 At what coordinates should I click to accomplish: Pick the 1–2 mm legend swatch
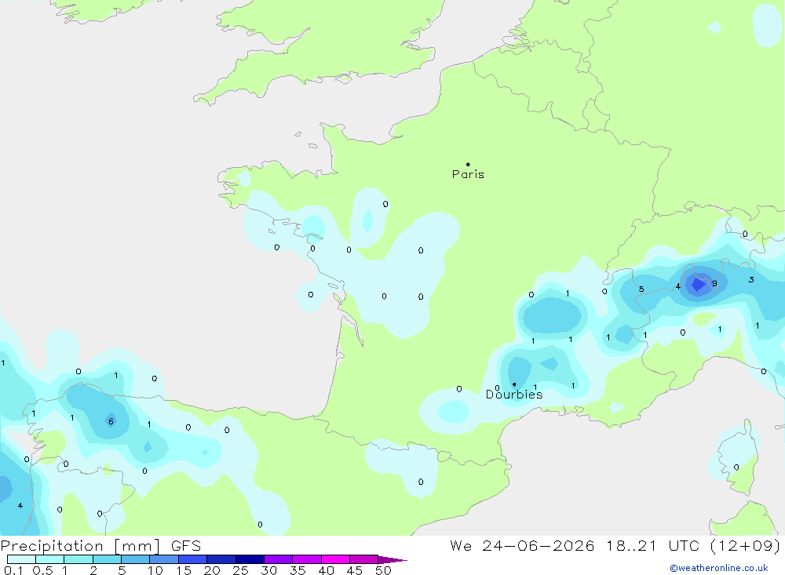coord(78,559)
